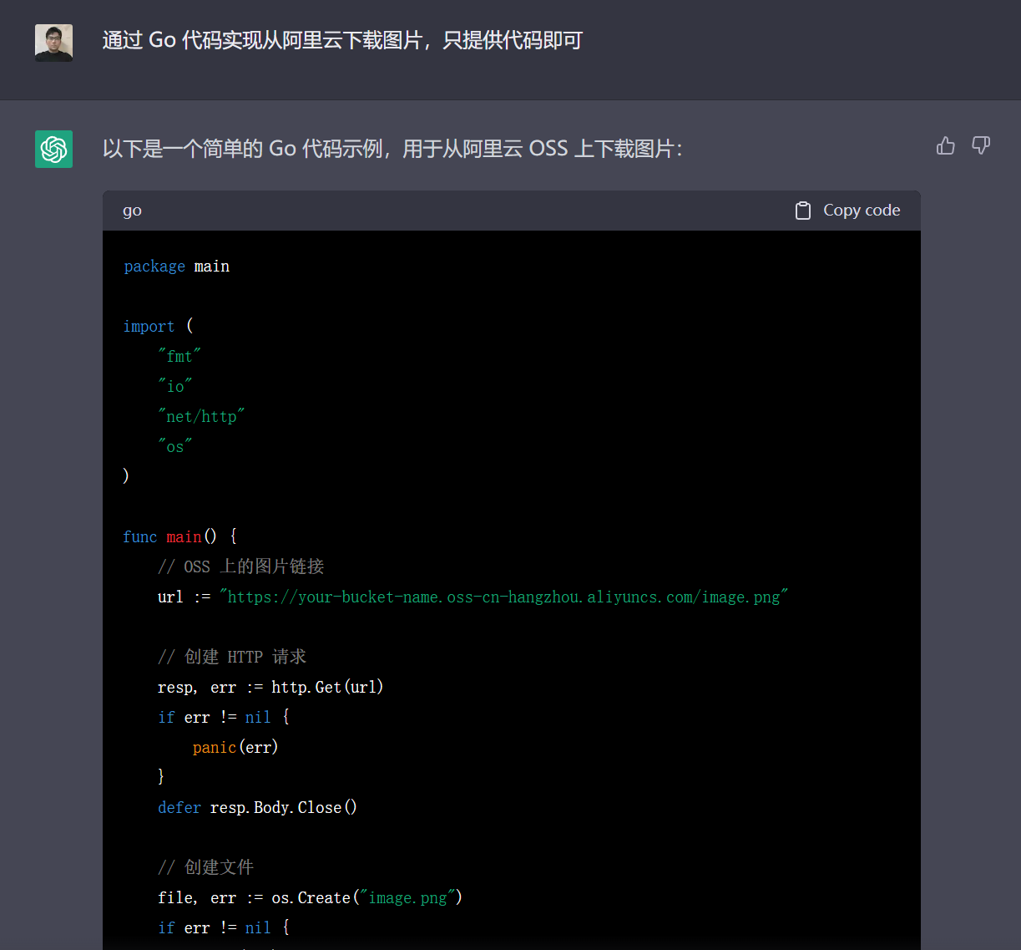
Task: Click the 'go' language label in code header
Action: click(x=132, y=211)
